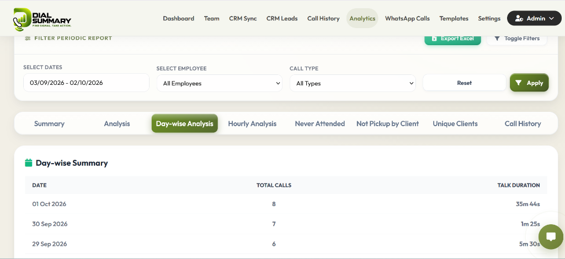Open the Call Type dropdown
The width and height of the screenshot is (565, 259).
[353, 83]
